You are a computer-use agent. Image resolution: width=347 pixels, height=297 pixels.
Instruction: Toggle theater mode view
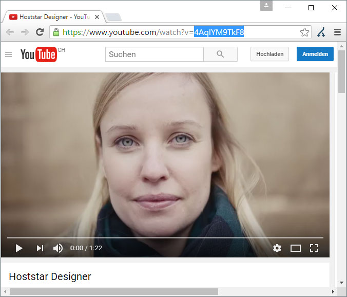point(296,248)
